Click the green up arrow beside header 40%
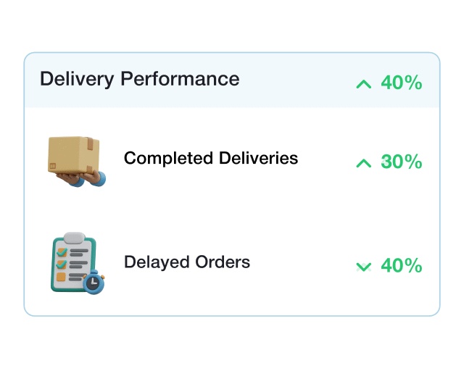 pos(363,84)
